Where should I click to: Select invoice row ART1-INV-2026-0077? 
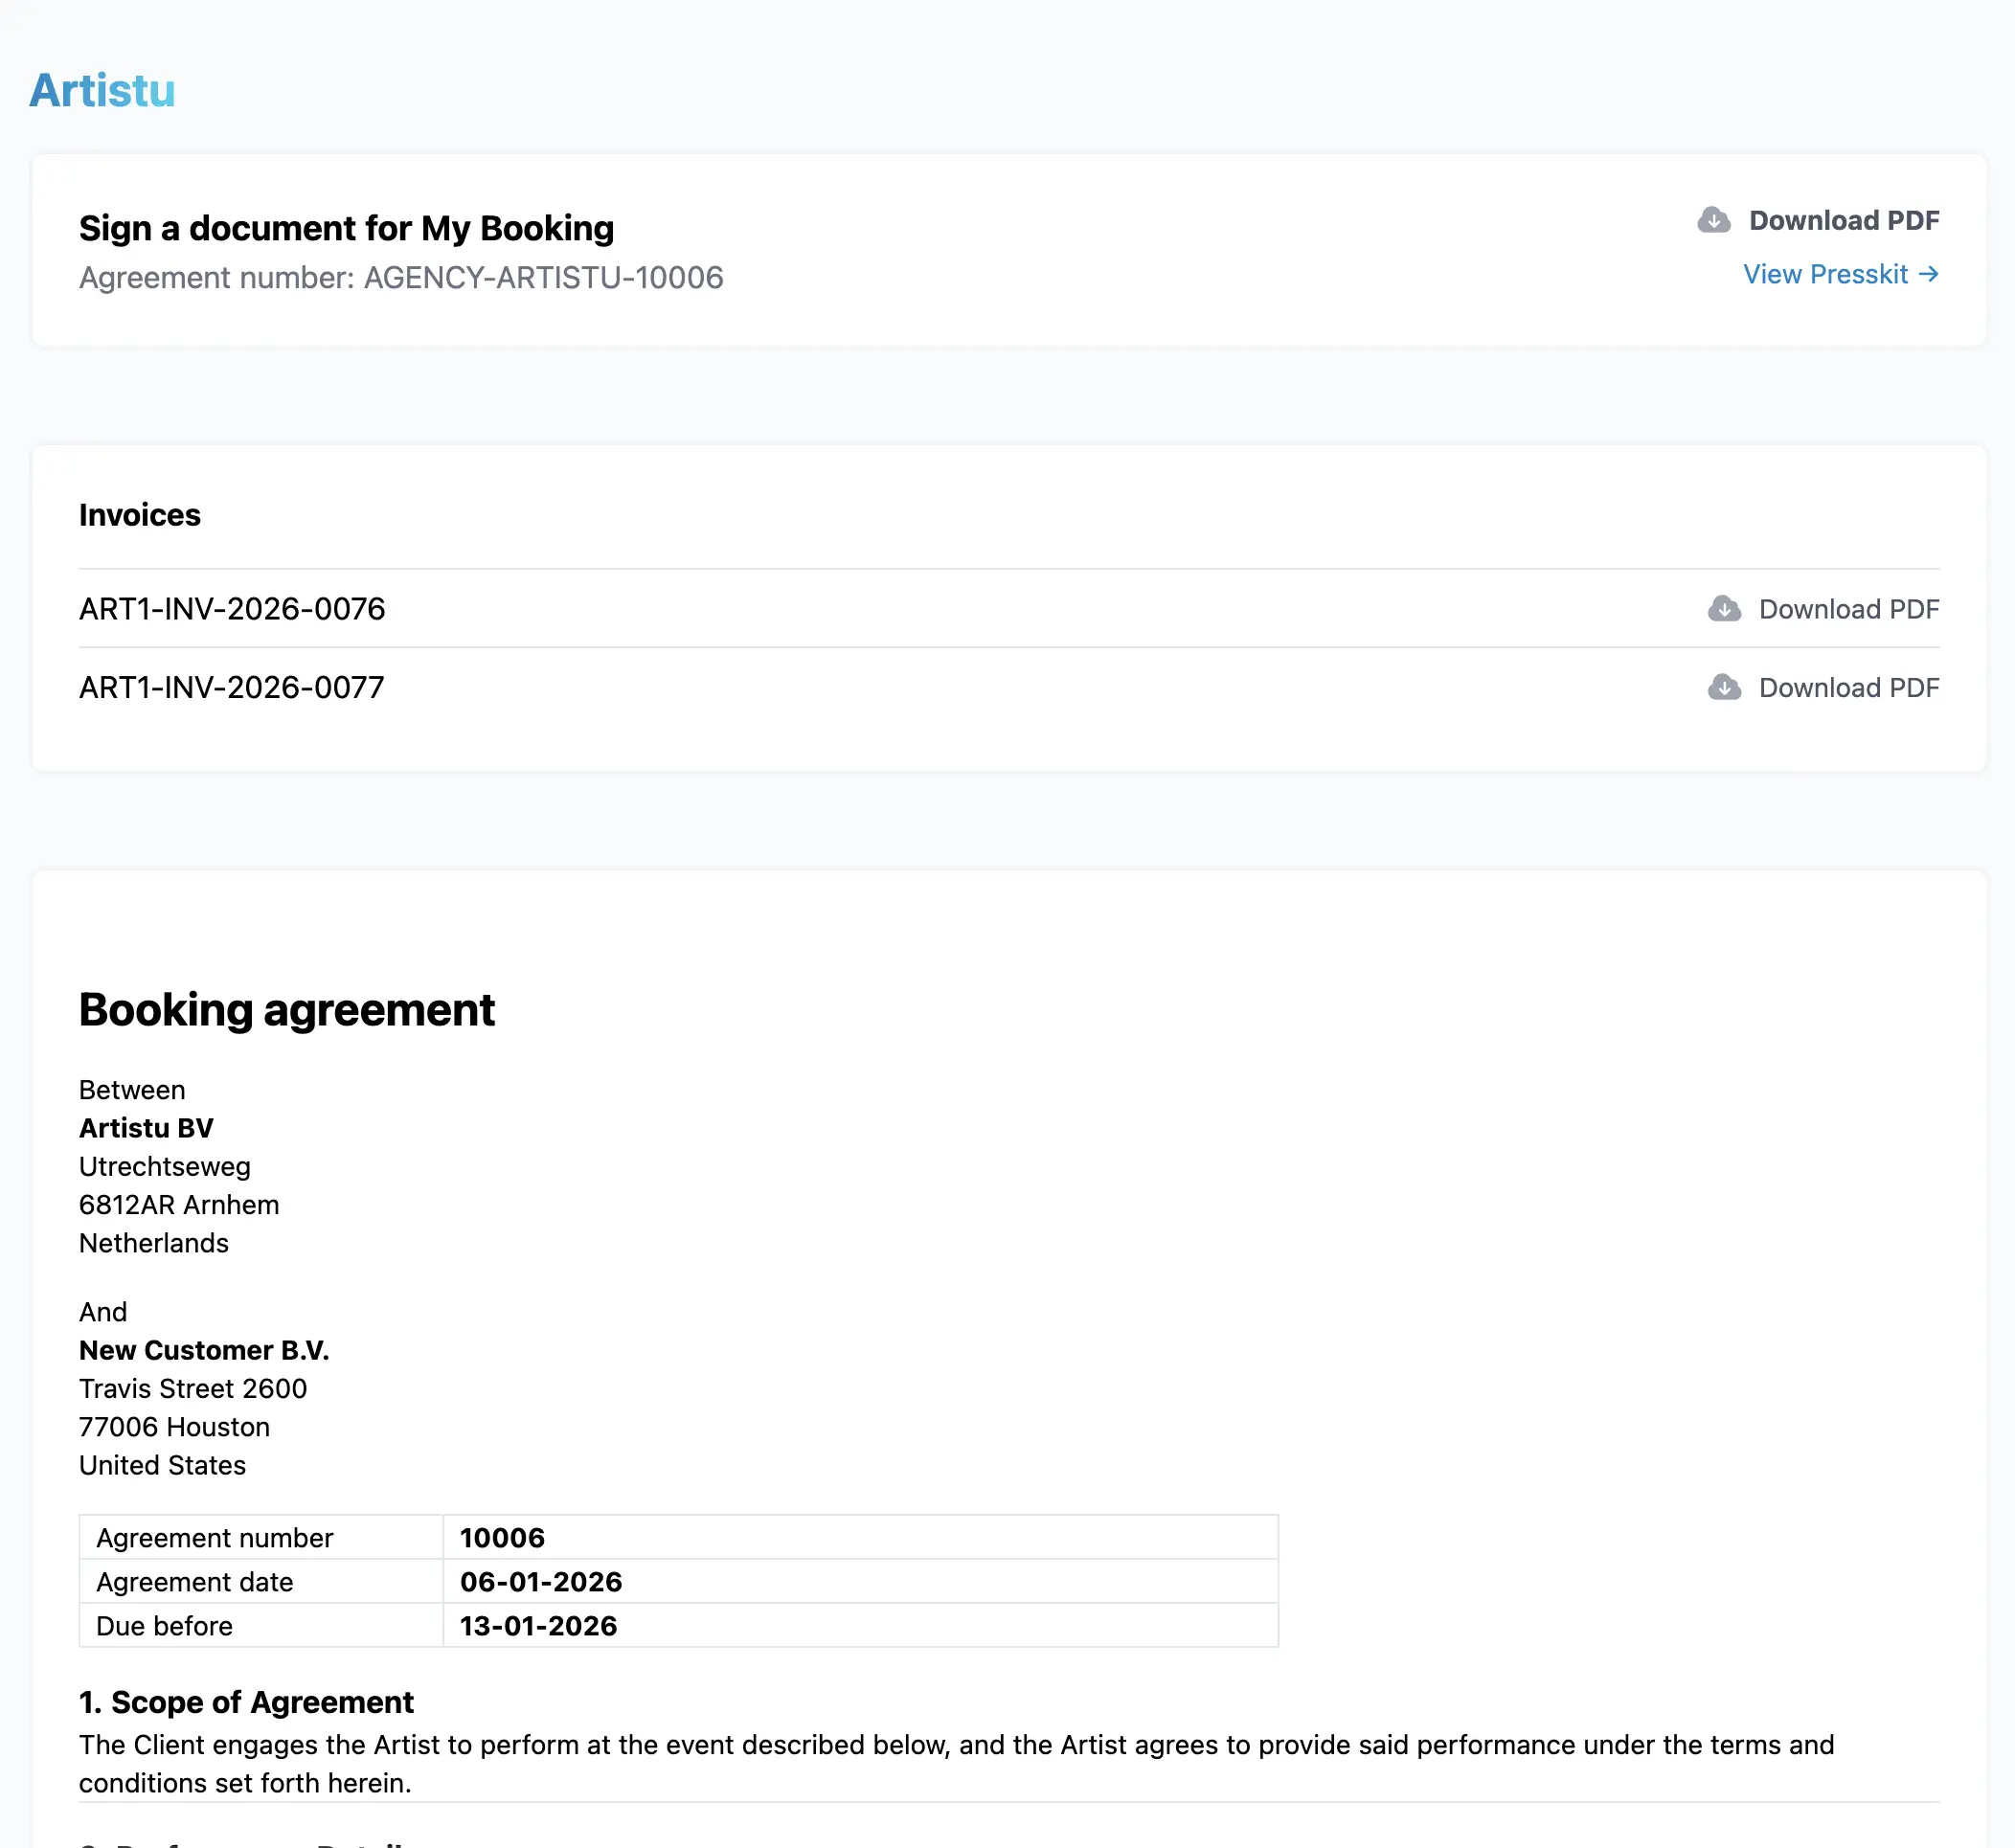pos(232,687)
